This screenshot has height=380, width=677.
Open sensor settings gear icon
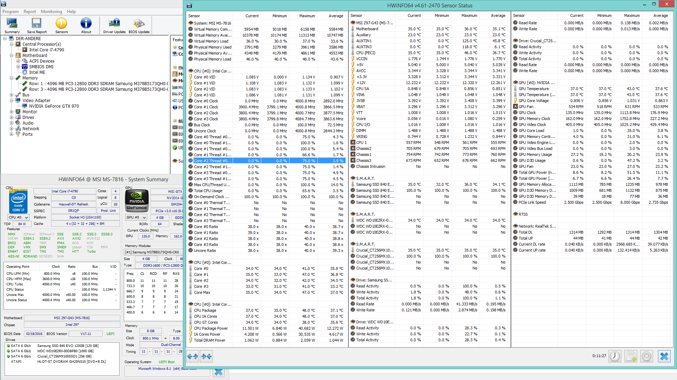(647, 356)
